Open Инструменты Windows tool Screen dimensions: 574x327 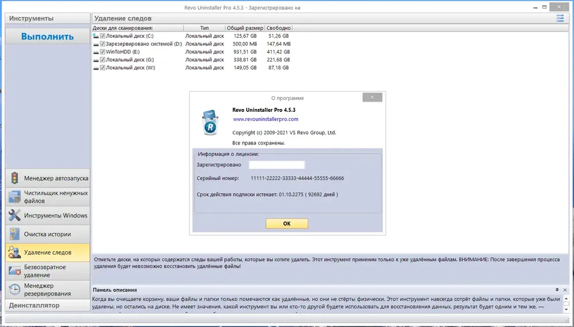(48, 216)
